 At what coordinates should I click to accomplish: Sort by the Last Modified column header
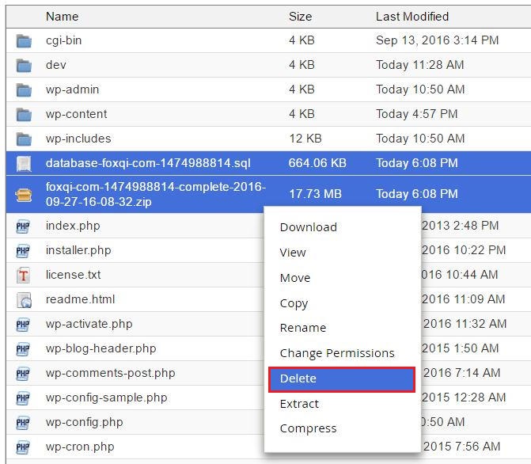(412, 17)
